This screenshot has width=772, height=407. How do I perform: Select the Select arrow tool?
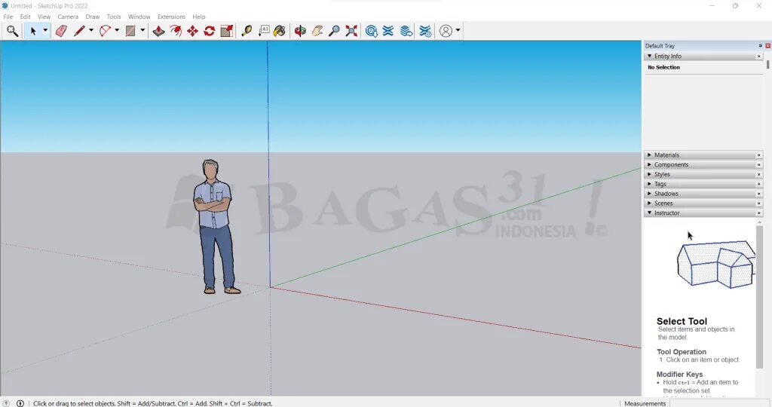tap(33, 31)
